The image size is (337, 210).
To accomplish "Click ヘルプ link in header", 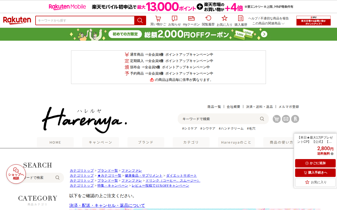I will tap(253, 18).
